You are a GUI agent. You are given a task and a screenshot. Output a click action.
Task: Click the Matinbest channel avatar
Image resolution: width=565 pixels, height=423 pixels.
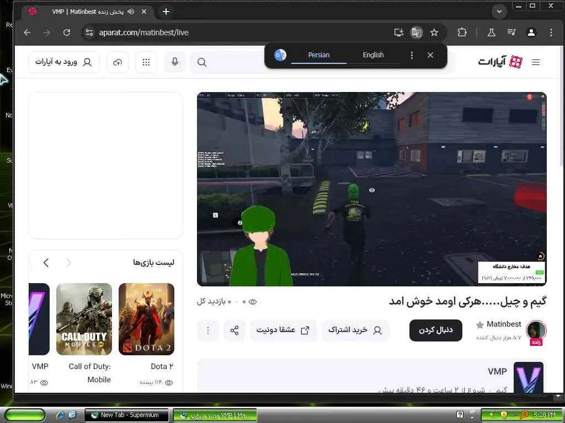coord(536,330)
